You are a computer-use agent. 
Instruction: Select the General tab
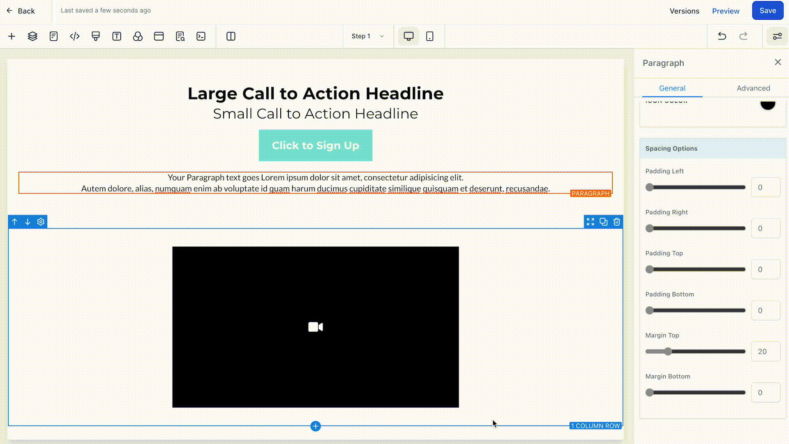[672, 88]
